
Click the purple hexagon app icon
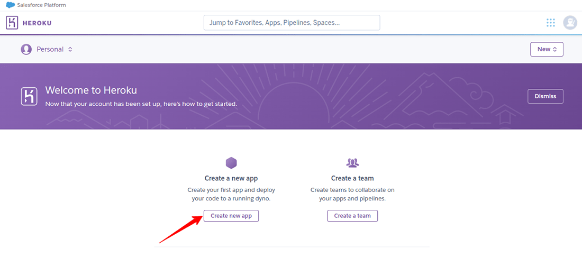231,163
